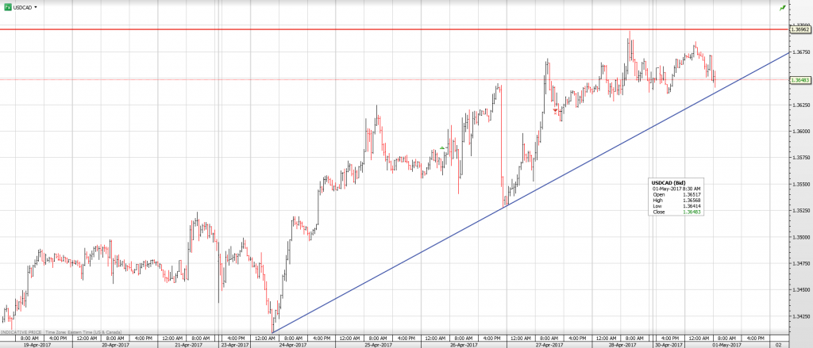This screenshot has height=348, width=813.
Task: Click the 1.36962 resistance price tag
Action: tap(800, 29)
